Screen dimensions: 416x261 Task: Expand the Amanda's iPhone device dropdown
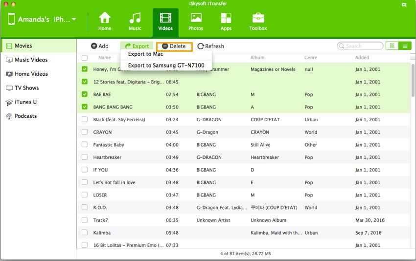click(x=74, y=20)
